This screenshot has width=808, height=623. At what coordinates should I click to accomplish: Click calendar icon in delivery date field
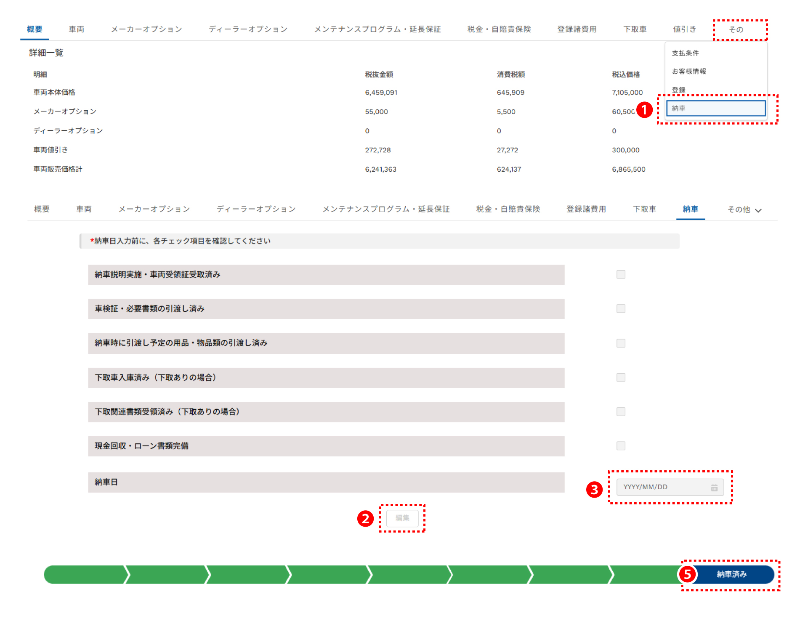[714, 488]
